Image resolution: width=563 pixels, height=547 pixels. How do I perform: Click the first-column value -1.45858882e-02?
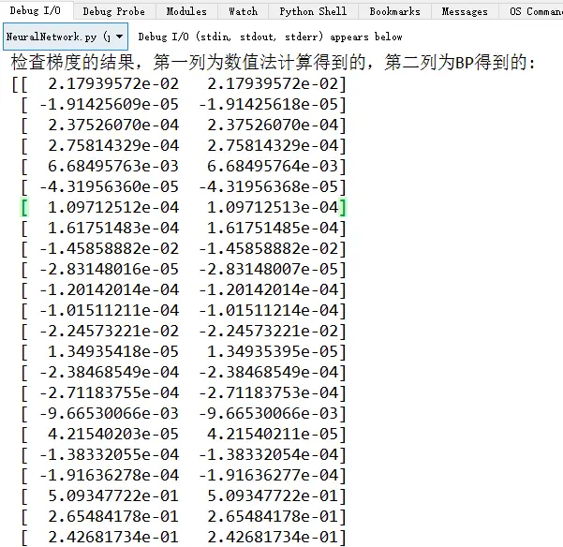coord(109,248)
